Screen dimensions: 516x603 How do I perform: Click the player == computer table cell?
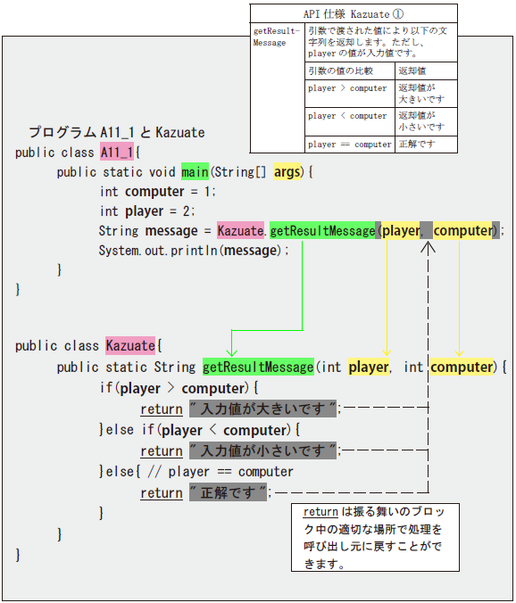[x=349, y=145]
